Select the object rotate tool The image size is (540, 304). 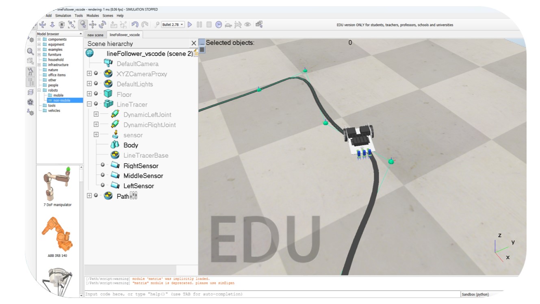click(x=102, y=25)
